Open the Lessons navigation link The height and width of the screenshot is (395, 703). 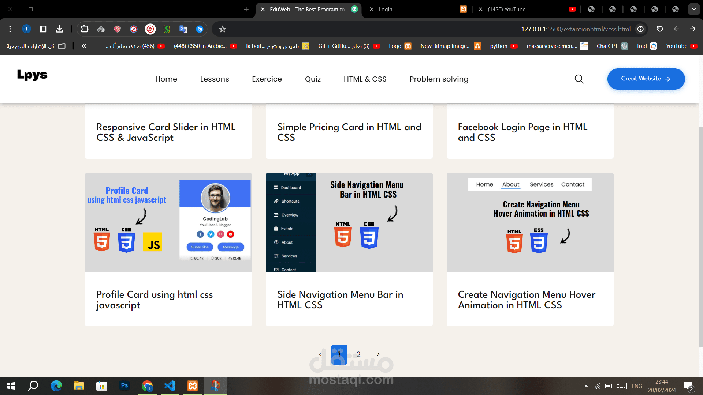[215, 79]
